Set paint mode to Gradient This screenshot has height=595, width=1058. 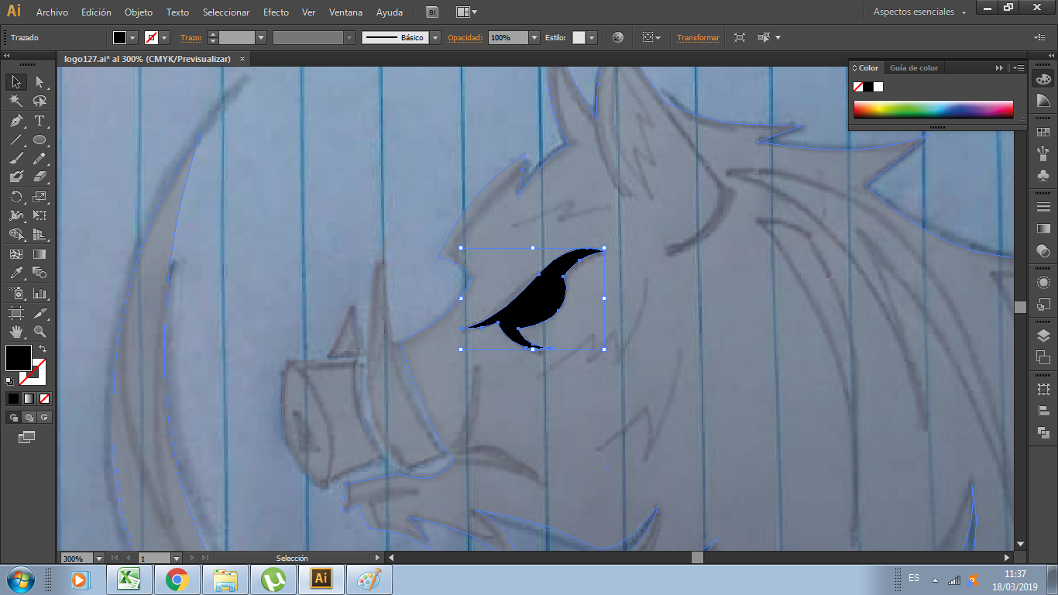29,398
